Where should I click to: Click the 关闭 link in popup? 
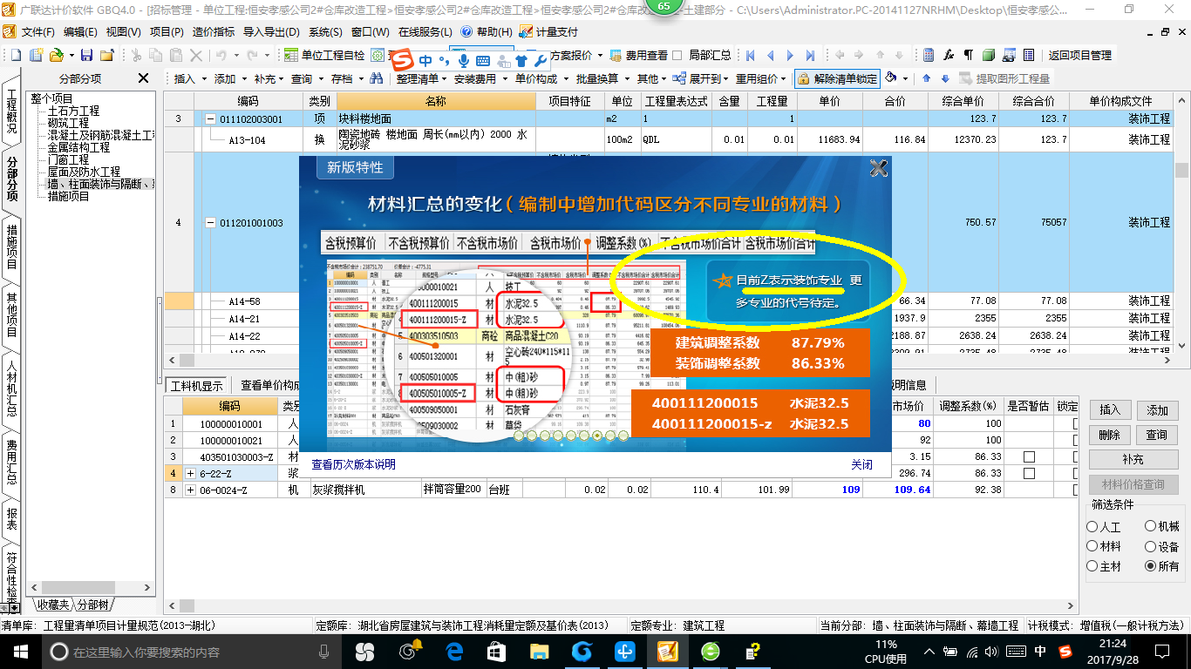tap(861, 464)
